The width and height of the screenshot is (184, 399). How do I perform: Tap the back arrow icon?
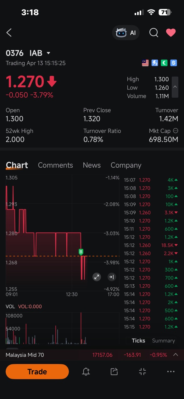coord(9,32)
